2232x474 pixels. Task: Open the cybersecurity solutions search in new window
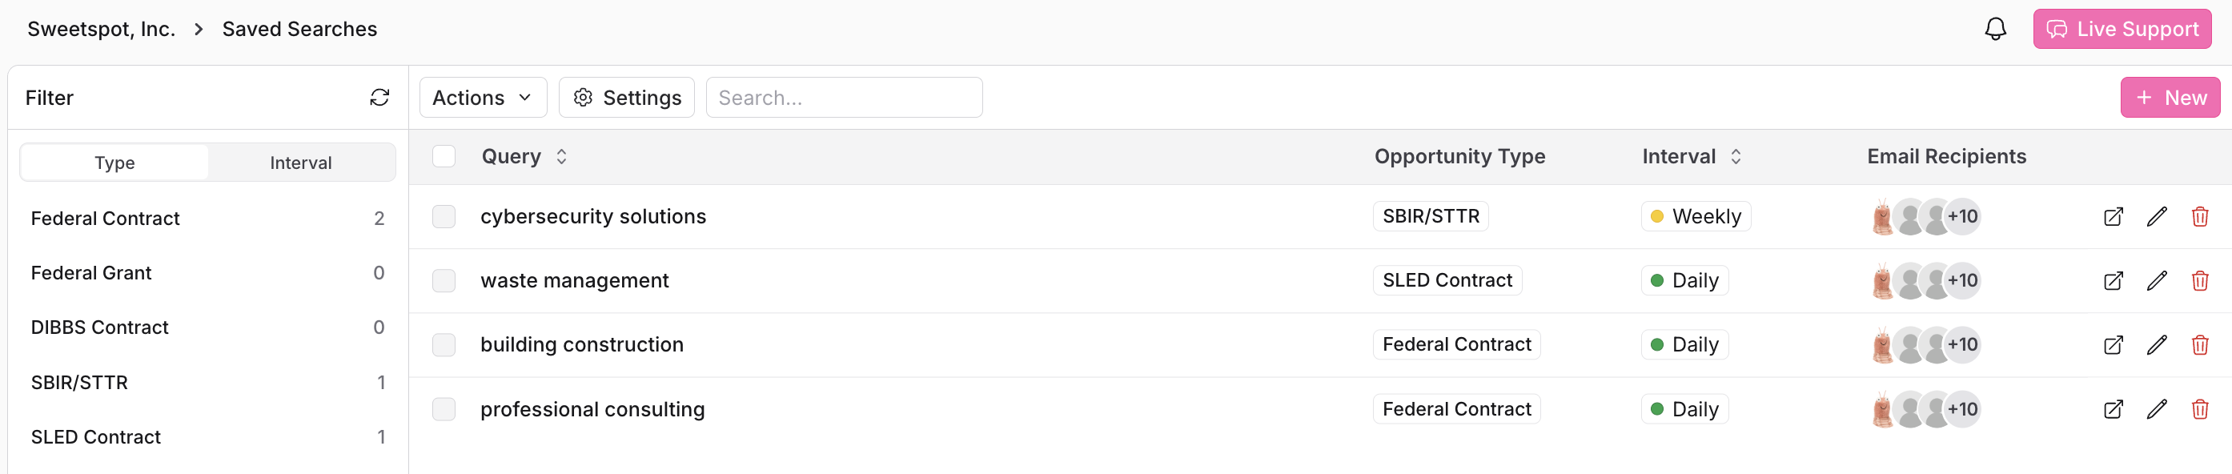coord(2114,217)
